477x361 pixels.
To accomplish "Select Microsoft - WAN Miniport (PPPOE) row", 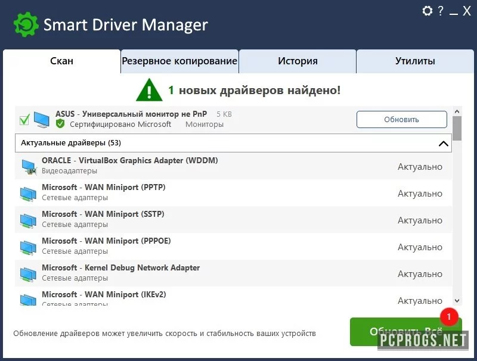I will 233,246.
